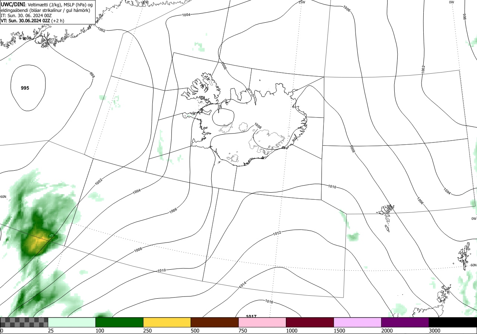Select the brown 500–750 legend swatch
The image size is (477, 334).
pos(215,322)
